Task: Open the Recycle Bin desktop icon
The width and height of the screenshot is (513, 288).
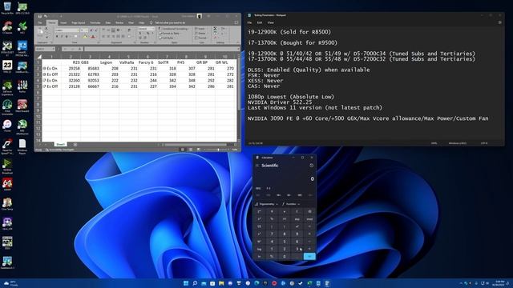Action: 7,7
